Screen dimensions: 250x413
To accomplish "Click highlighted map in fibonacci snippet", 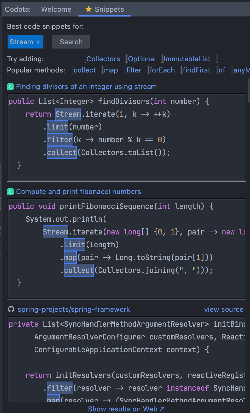I will pos(70,257).
